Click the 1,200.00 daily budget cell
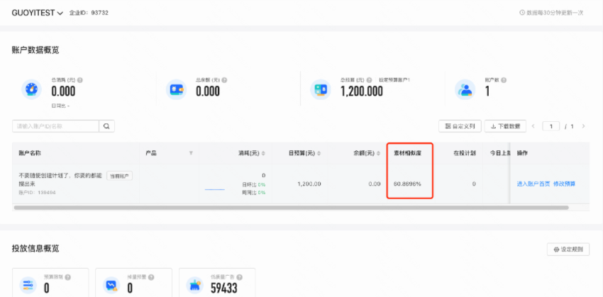This screenshot has width=603, height=297. pyautogui.click(x=309, y=184)
